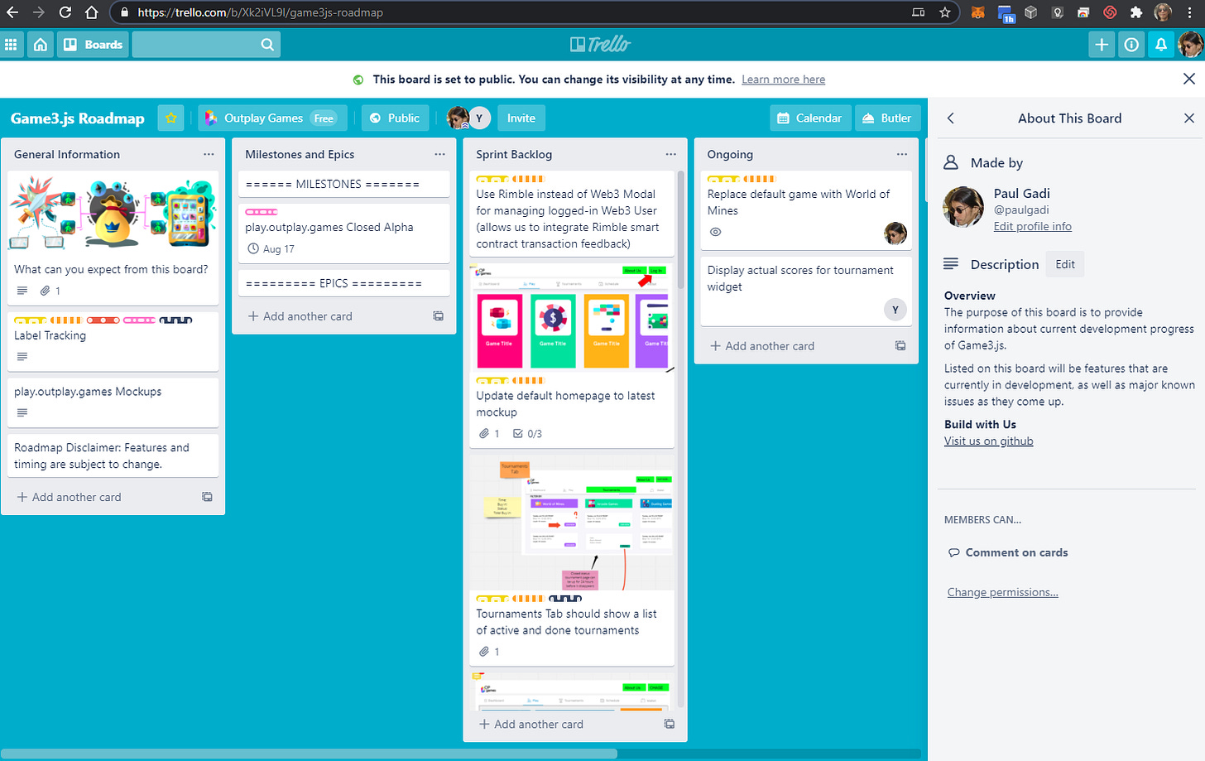Open Edit profile info link

(1032, 227)
